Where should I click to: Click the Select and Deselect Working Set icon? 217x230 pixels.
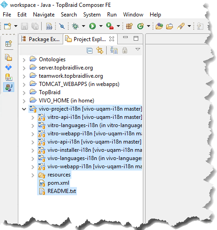pyautogui.click(x=114, y=50)
